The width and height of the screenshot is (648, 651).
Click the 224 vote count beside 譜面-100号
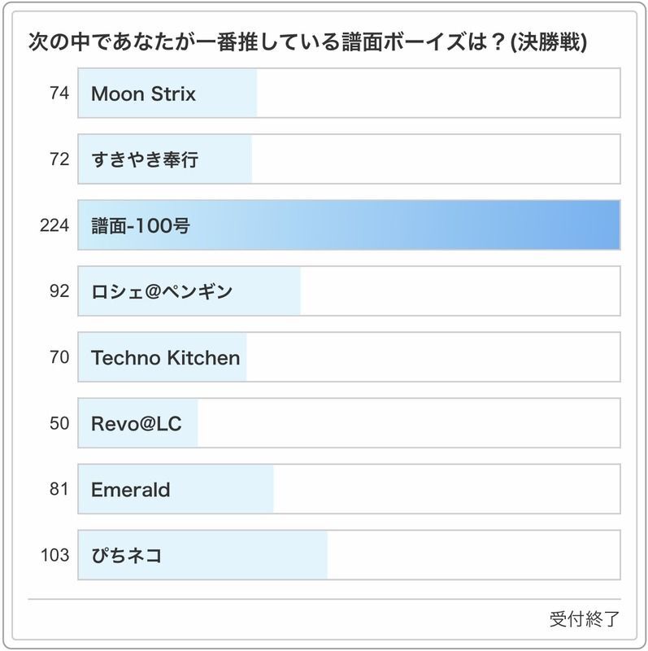click(55, 225)
